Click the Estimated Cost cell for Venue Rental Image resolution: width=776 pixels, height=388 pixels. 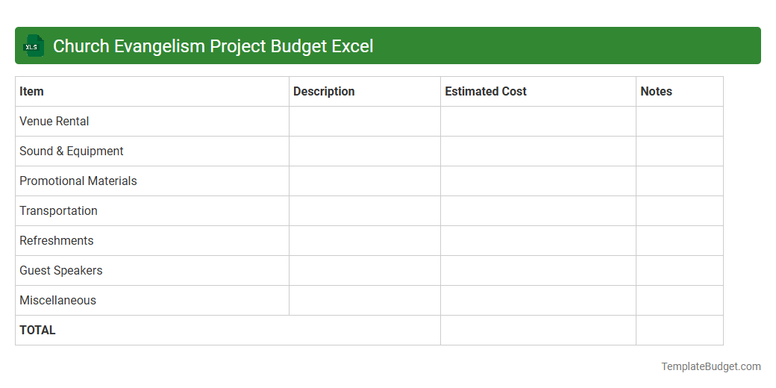pyautogui.click(x=539, y=121)
